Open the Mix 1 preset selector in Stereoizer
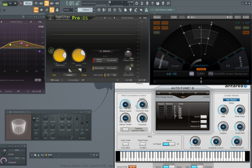 (210, 17)
